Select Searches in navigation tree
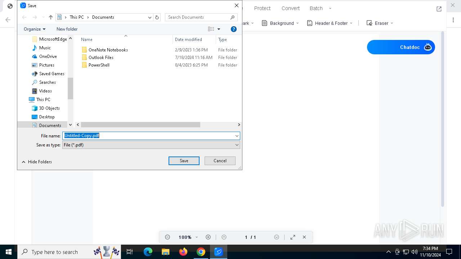Screen dimensions: 461x259 pos(44,82)
